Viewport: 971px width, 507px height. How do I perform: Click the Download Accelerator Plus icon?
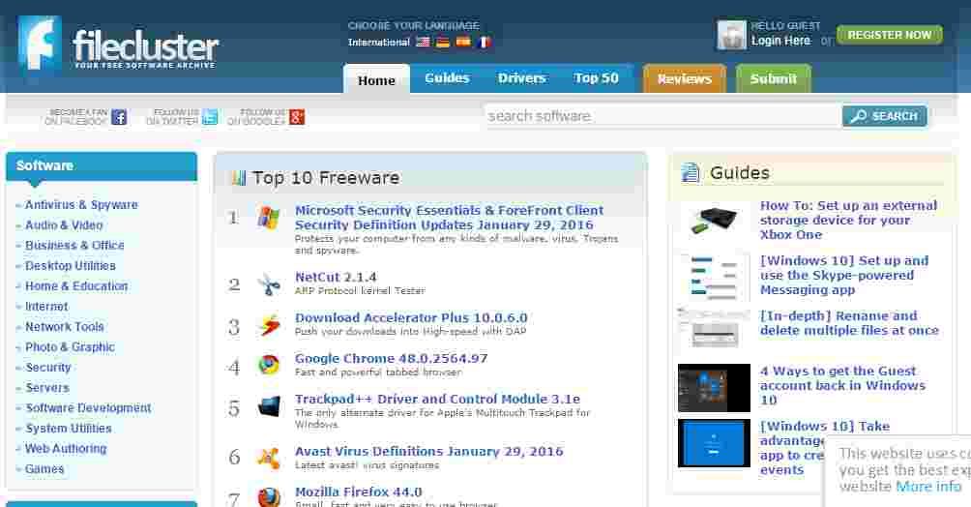point(268,325)
